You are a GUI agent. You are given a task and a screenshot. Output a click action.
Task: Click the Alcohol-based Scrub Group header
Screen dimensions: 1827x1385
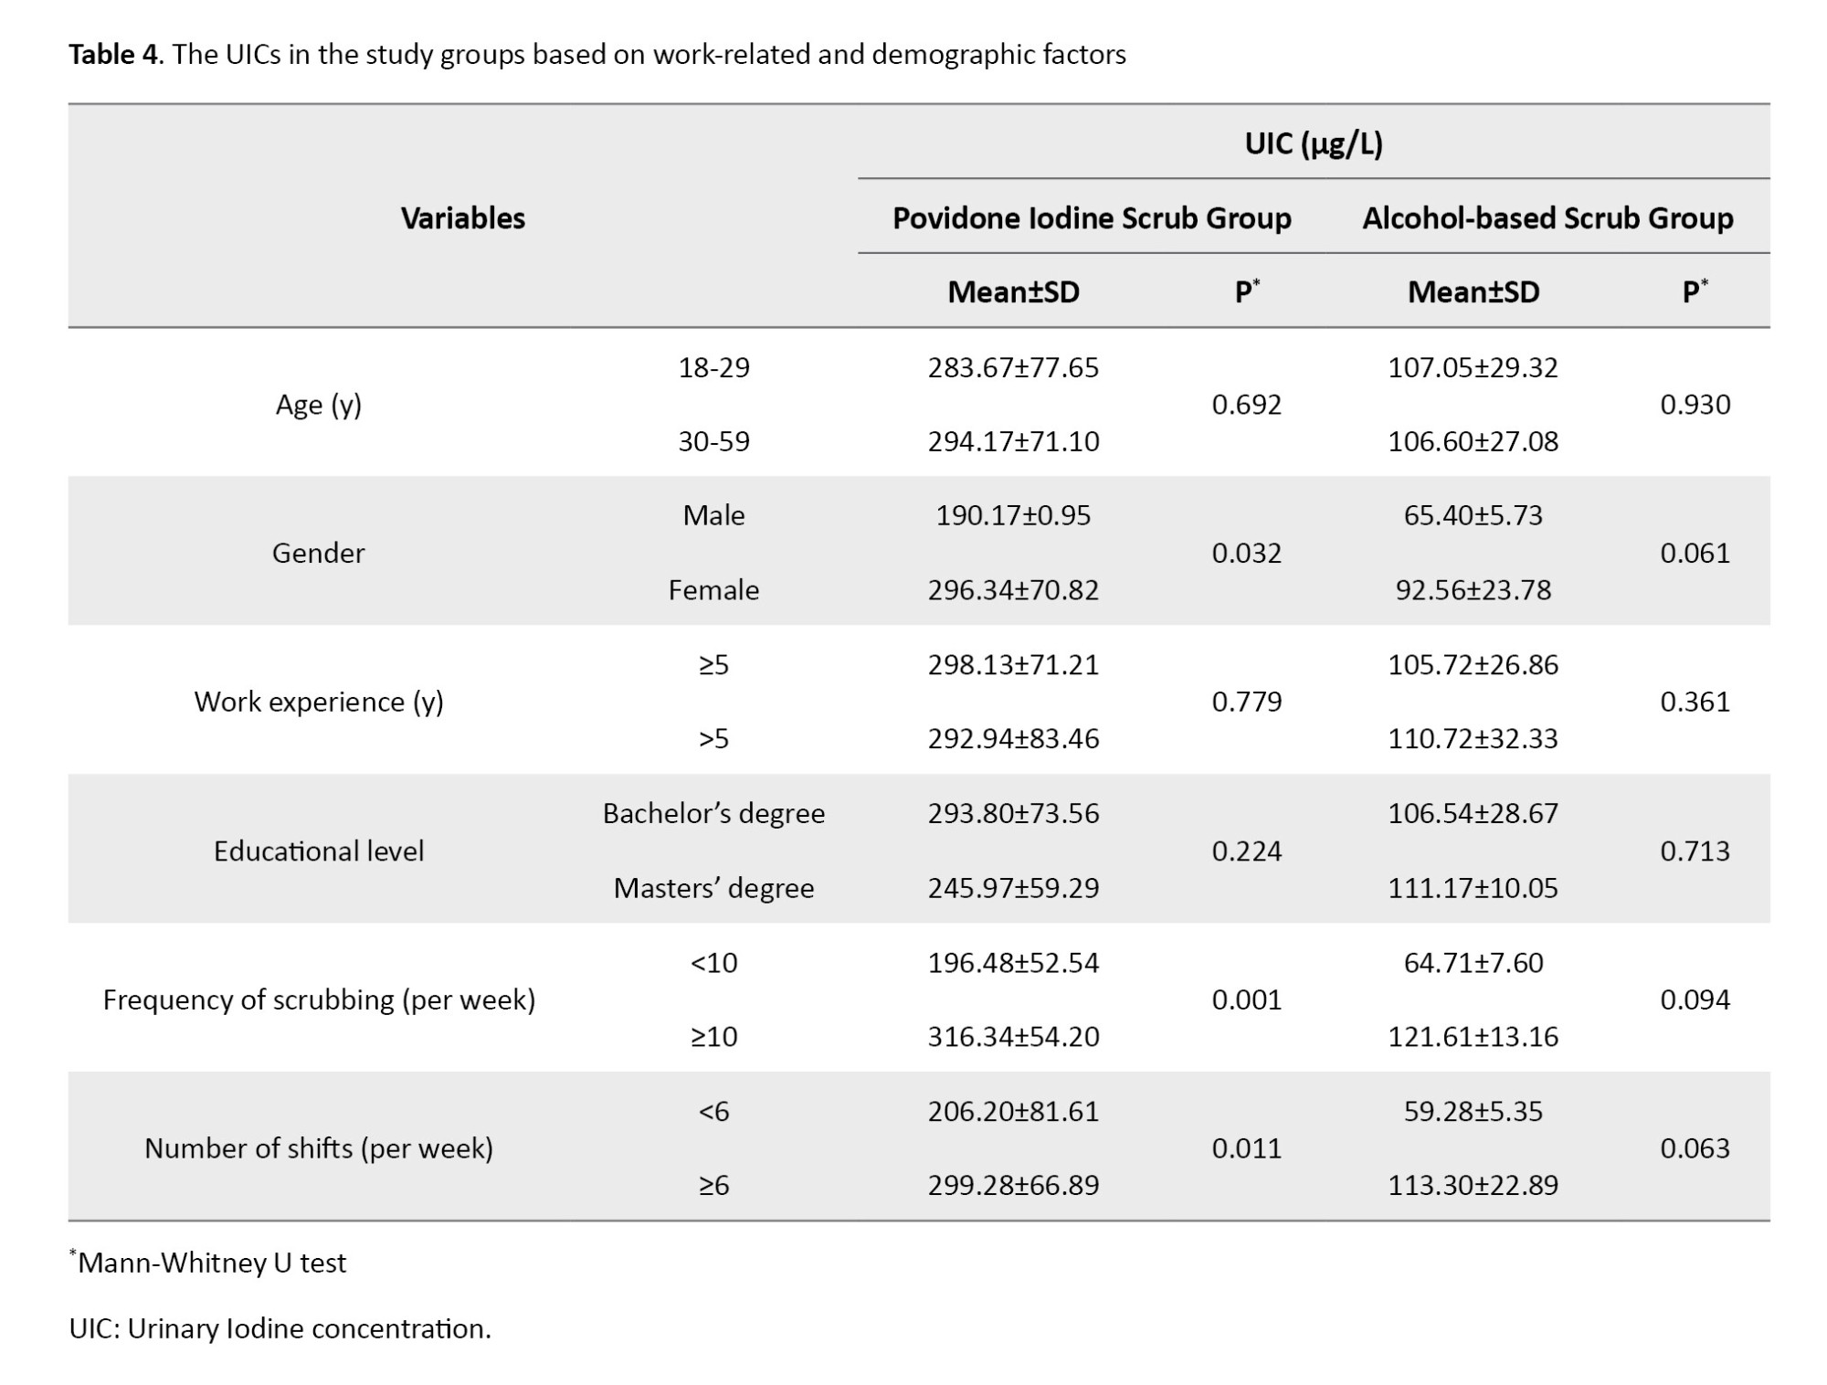(1547, 217)
